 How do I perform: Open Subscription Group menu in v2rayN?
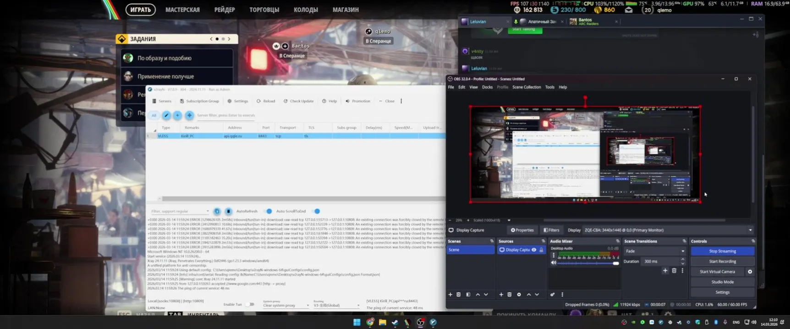point(199,101)
